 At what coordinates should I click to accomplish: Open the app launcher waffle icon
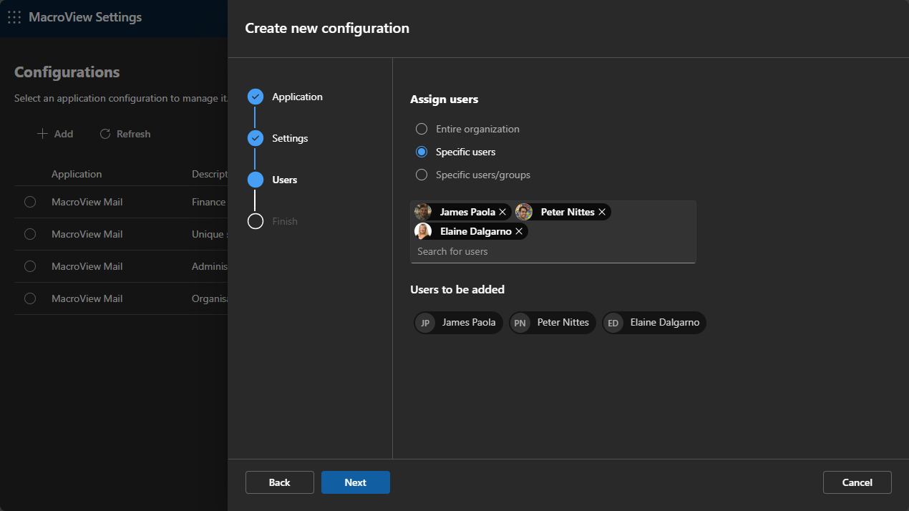[x=14, y=17]
